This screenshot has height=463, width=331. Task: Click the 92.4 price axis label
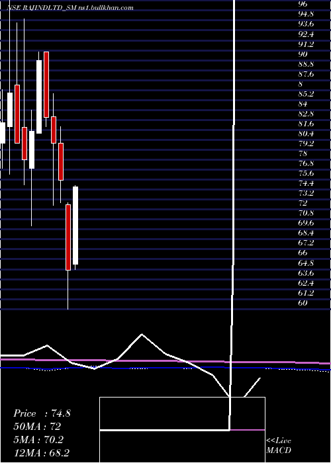(306, 34)
